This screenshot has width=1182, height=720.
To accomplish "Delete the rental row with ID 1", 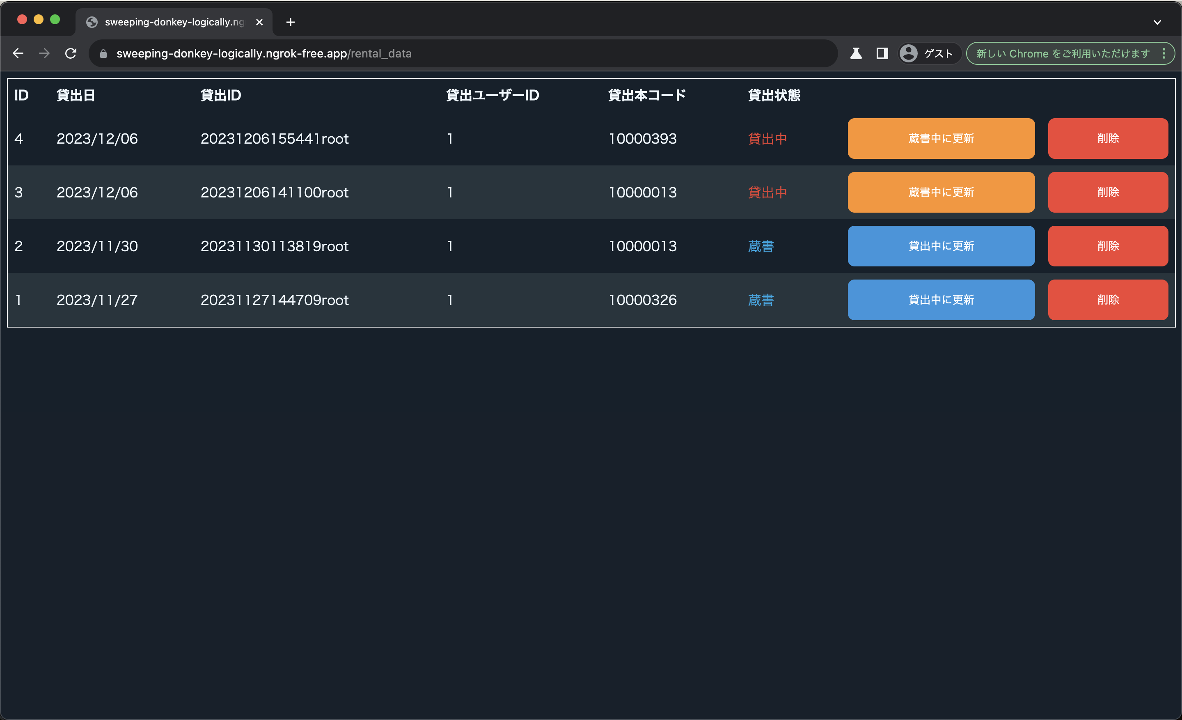I will click(1108, 300).
